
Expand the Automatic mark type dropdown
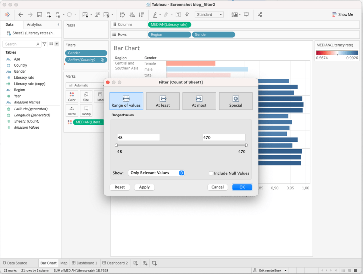click(x=84, y=85)
